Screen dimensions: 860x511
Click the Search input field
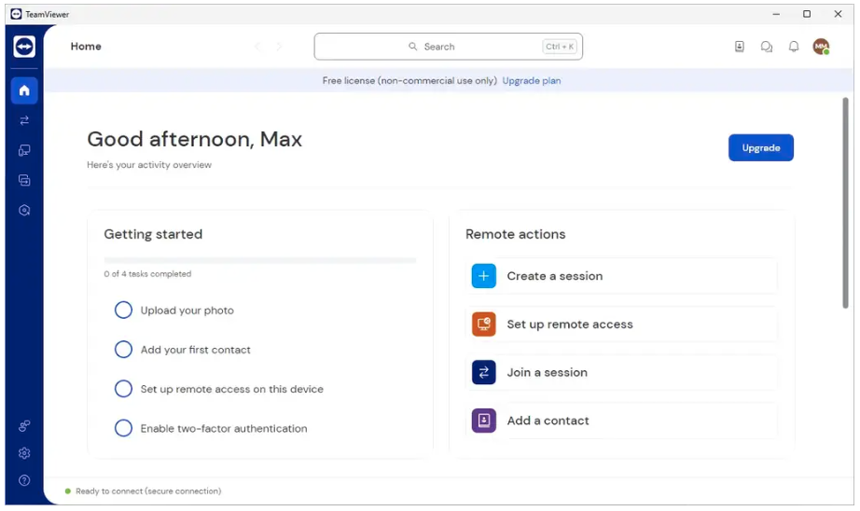(448, 47)
